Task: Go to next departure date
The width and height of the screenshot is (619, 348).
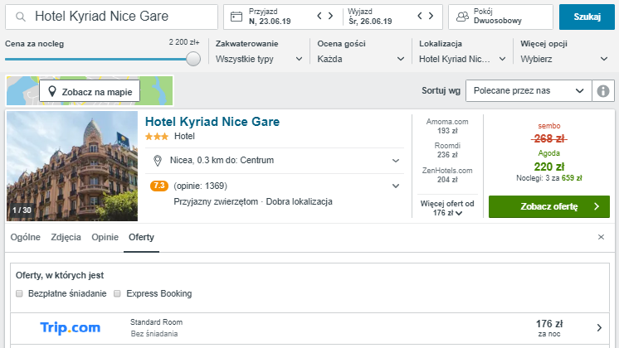Action: pyautogui.click(x=431, y=16)
